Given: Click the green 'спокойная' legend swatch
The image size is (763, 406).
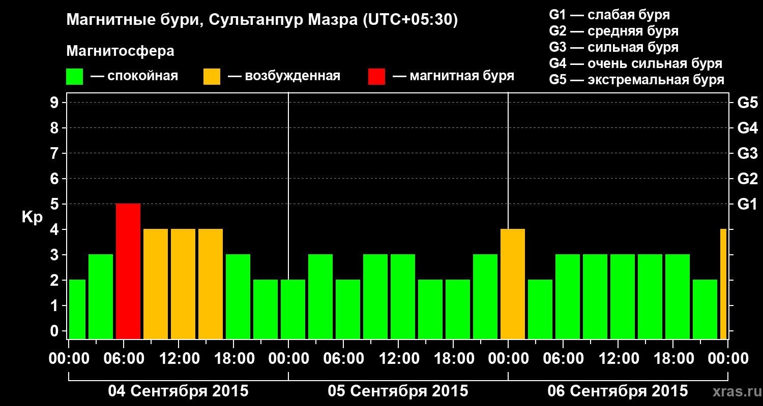Looking at the screenshot, I should click(x=75, y=77).
